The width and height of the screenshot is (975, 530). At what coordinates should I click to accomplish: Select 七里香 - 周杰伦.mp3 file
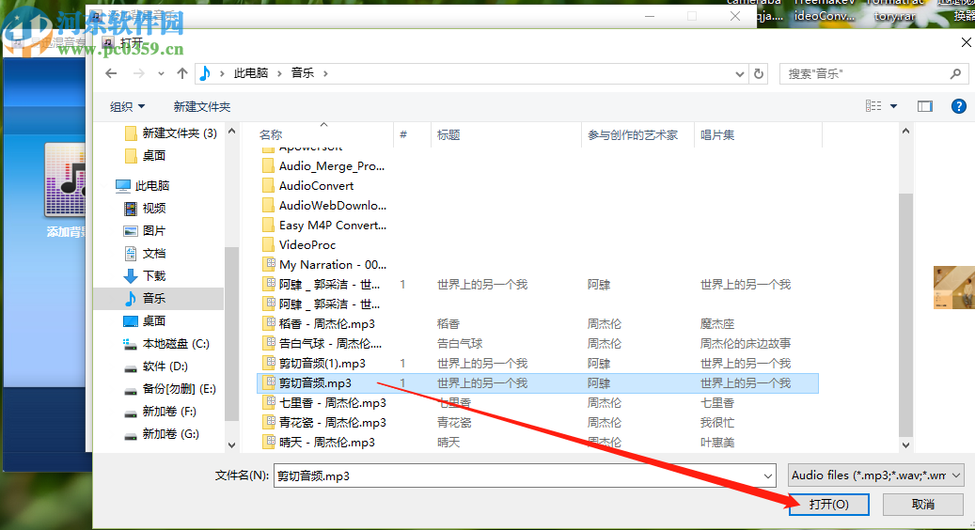(x=324, y=403)
